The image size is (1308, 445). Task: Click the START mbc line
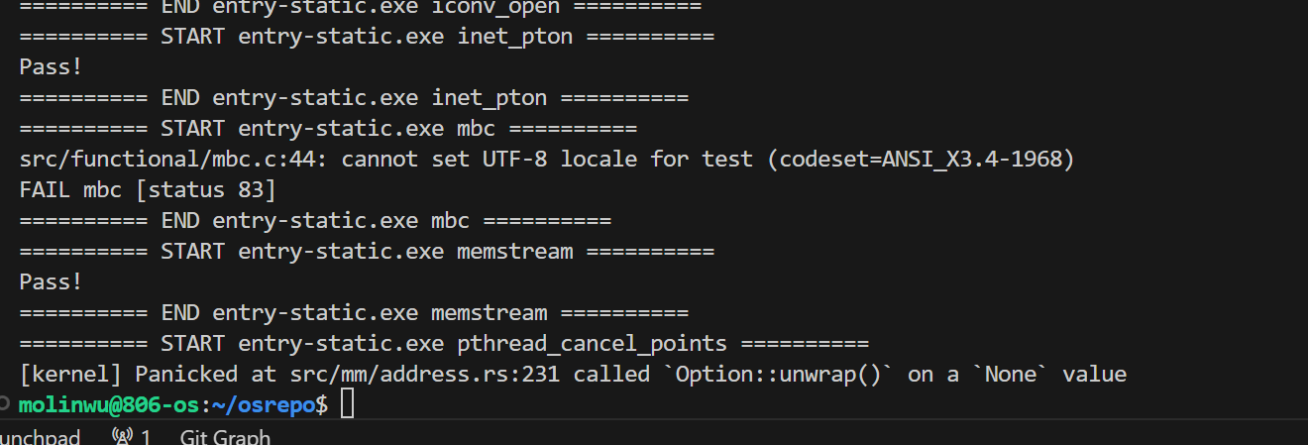coord(328,128)
